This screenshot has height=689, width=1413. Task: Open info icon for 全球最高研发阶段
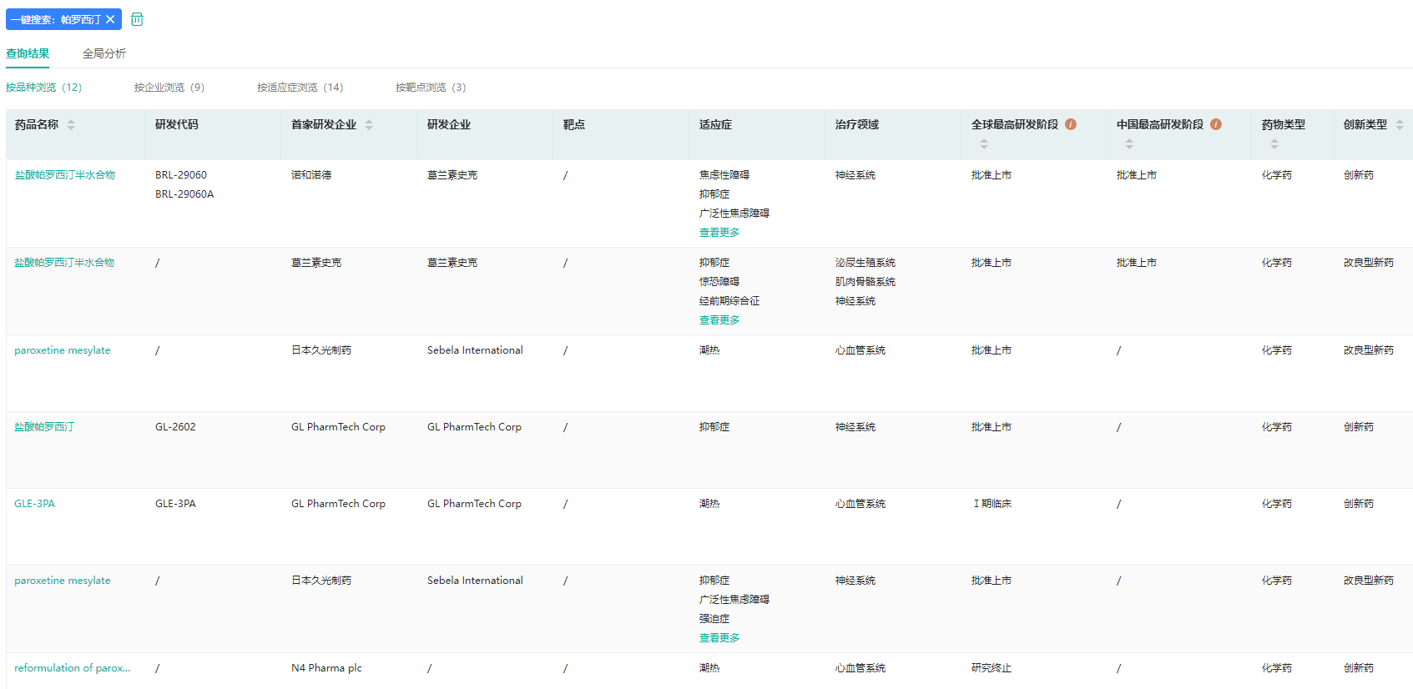(1071, 124)
